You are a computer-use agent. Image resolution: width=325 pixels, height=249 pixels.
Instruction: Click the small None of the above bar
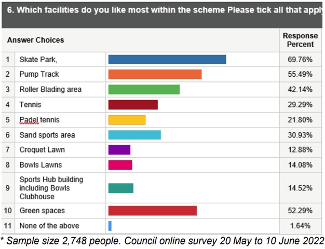pyautogui.click(x=110, y=226)
